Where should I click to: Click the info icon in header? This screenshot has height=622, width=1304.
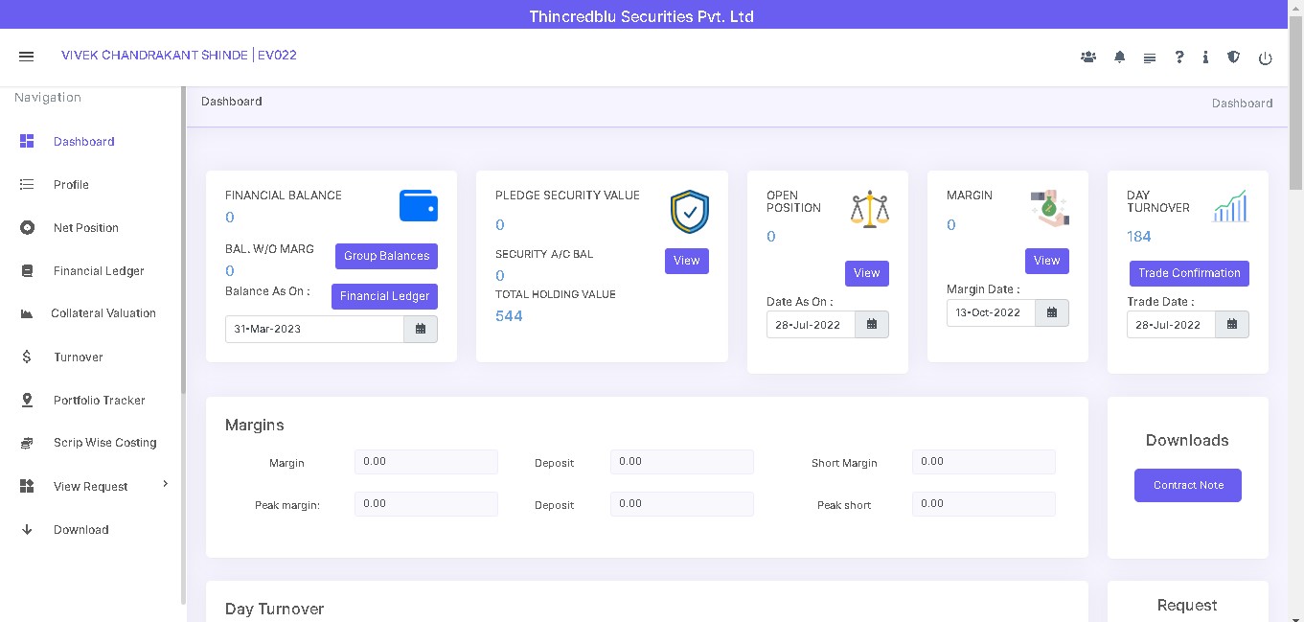(x=1205, y=58)
